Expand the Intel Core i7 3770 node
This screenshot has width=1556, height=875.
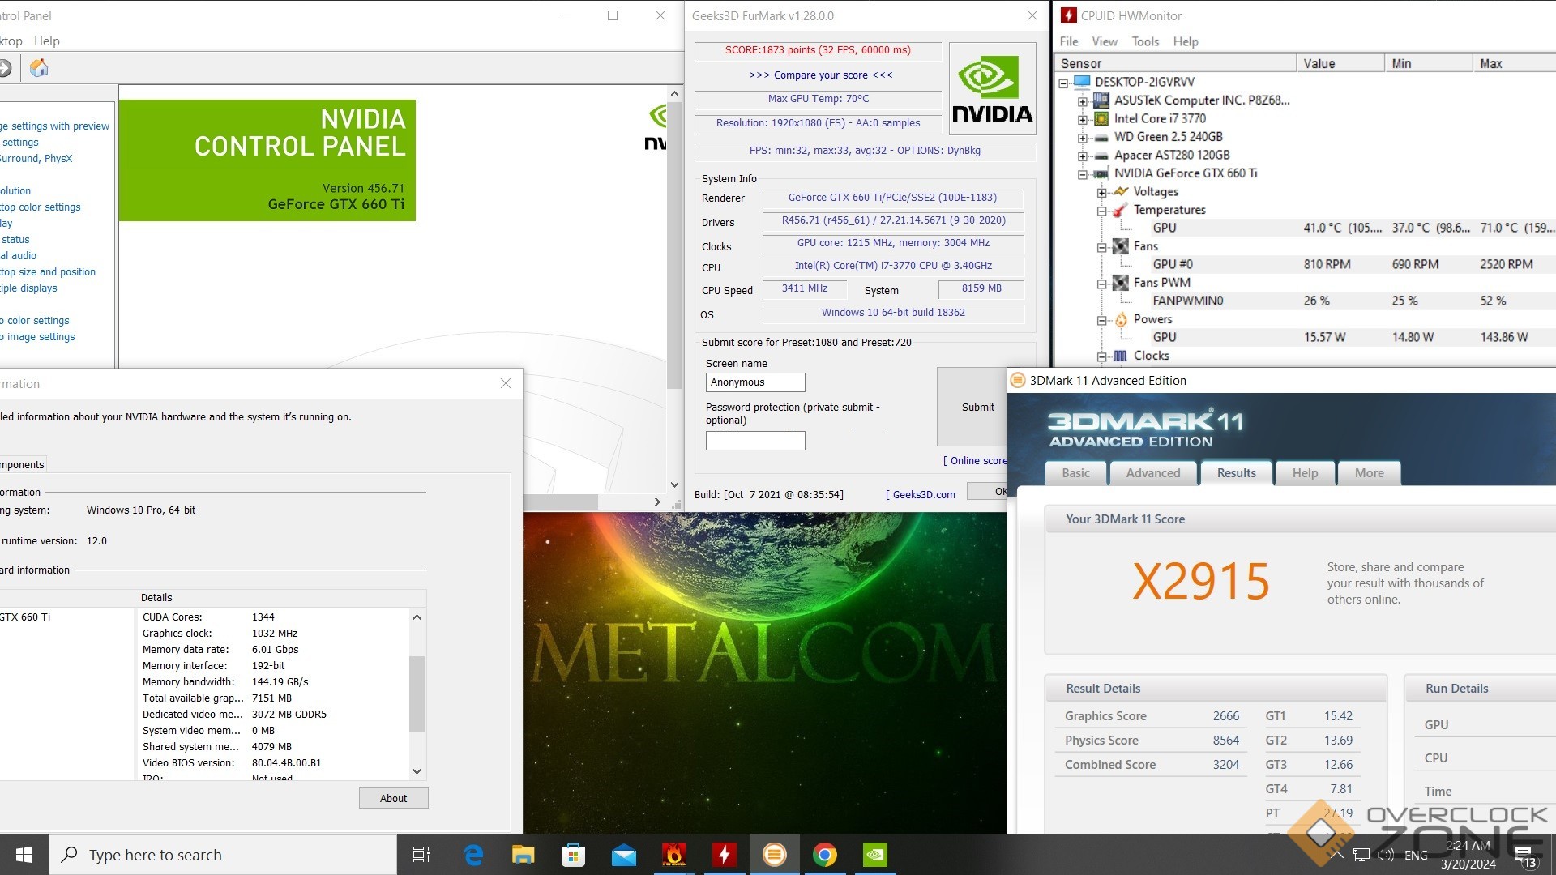pos(1083,119)
